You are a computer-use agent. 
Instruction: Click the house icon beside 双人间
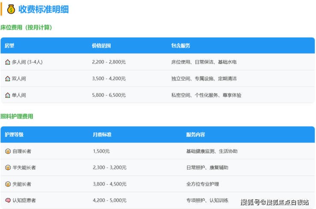point(8,78)
